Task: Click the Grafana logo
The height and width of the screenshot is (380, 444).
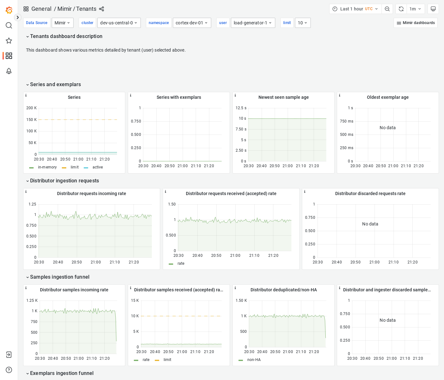Action: tap(9, 10)
